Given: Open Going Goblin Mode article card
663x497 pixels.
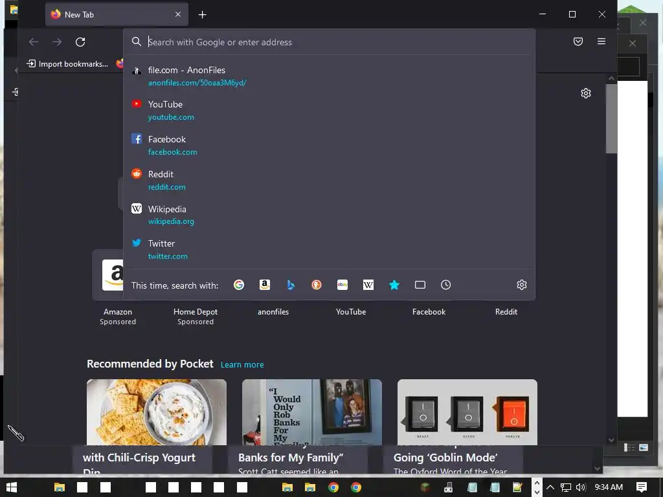Looking at the screenshot, I should point(467,412).
